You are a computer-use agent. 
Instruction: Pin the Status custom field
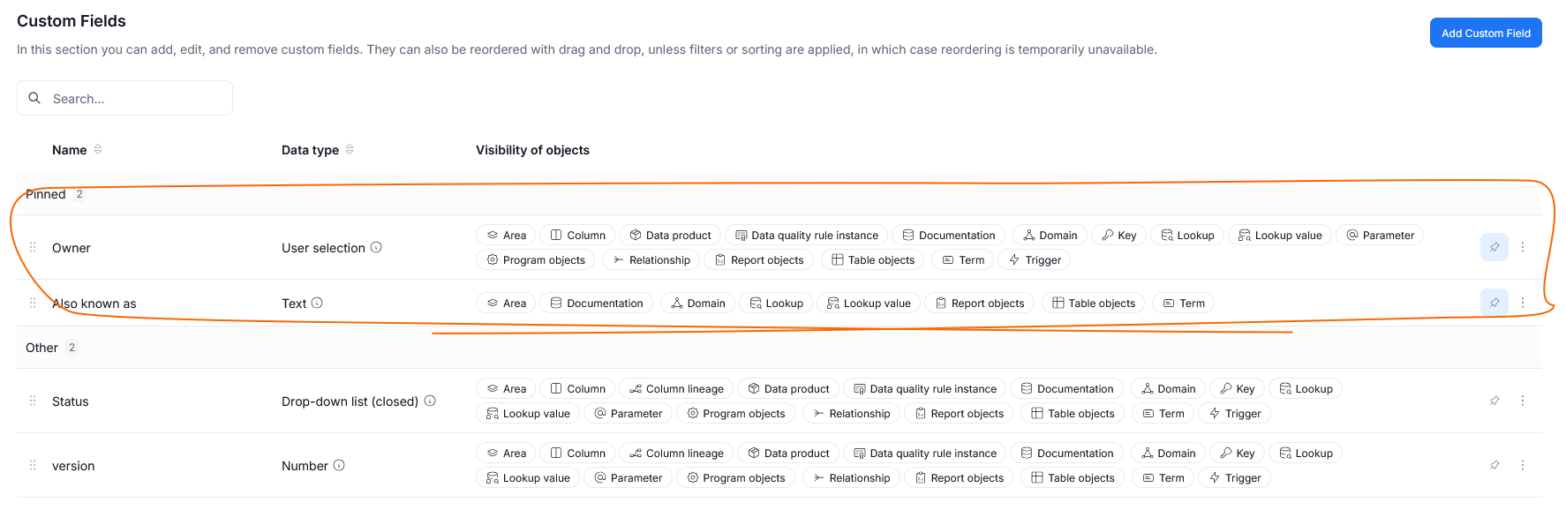pyautogui.click(x=1494, y=401)
